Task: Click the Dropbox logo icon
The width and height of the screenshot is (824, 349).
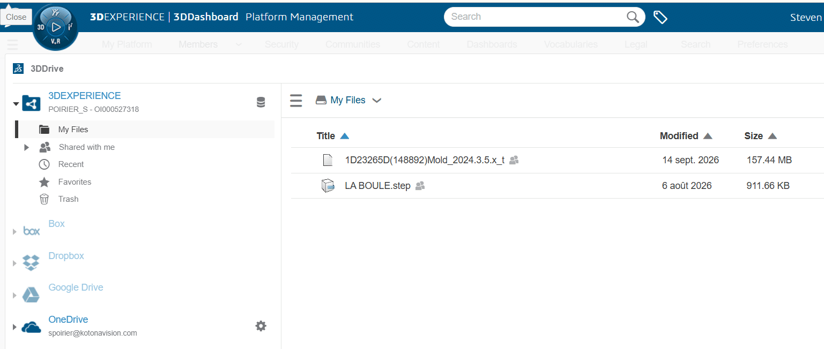Action: [x=31, y=262]
